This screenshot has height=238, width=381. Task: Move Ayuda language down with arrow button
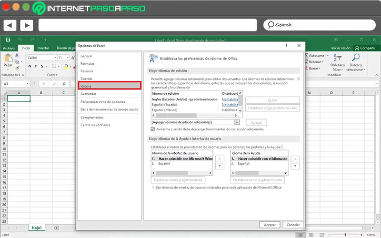295,166
